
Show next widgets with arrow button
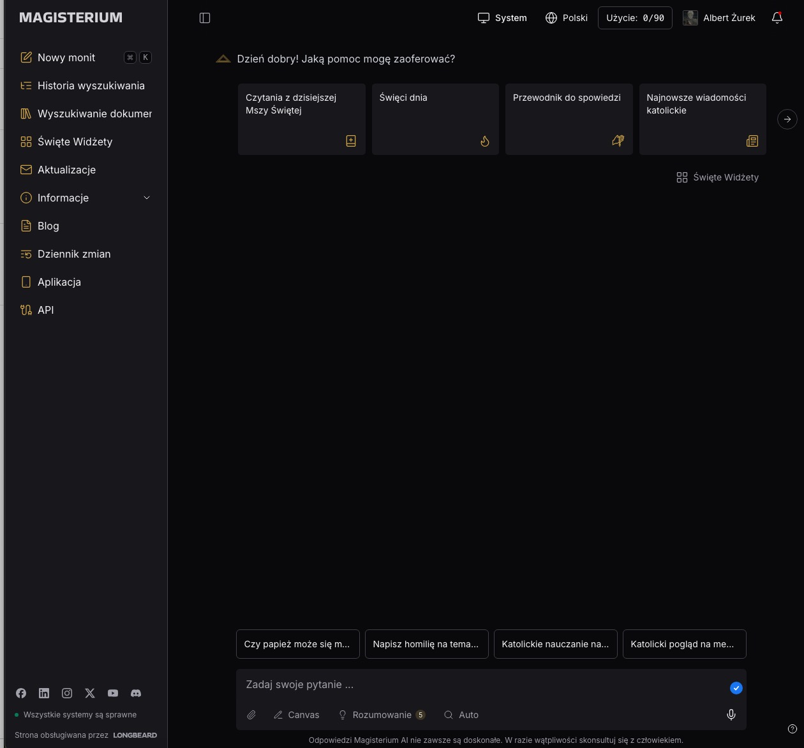coord(787,119)
